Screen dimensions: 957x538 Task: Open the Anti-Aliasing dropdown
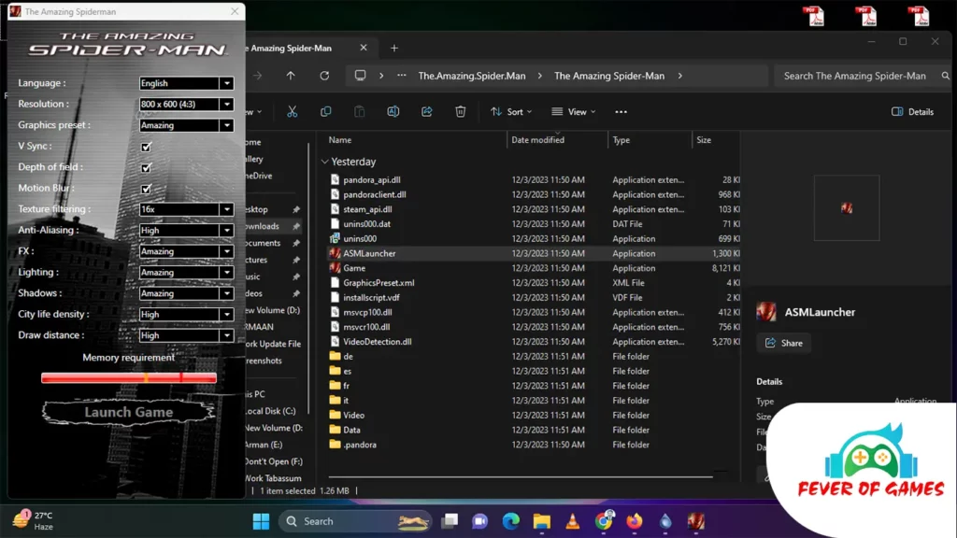(x=186, y=230)
